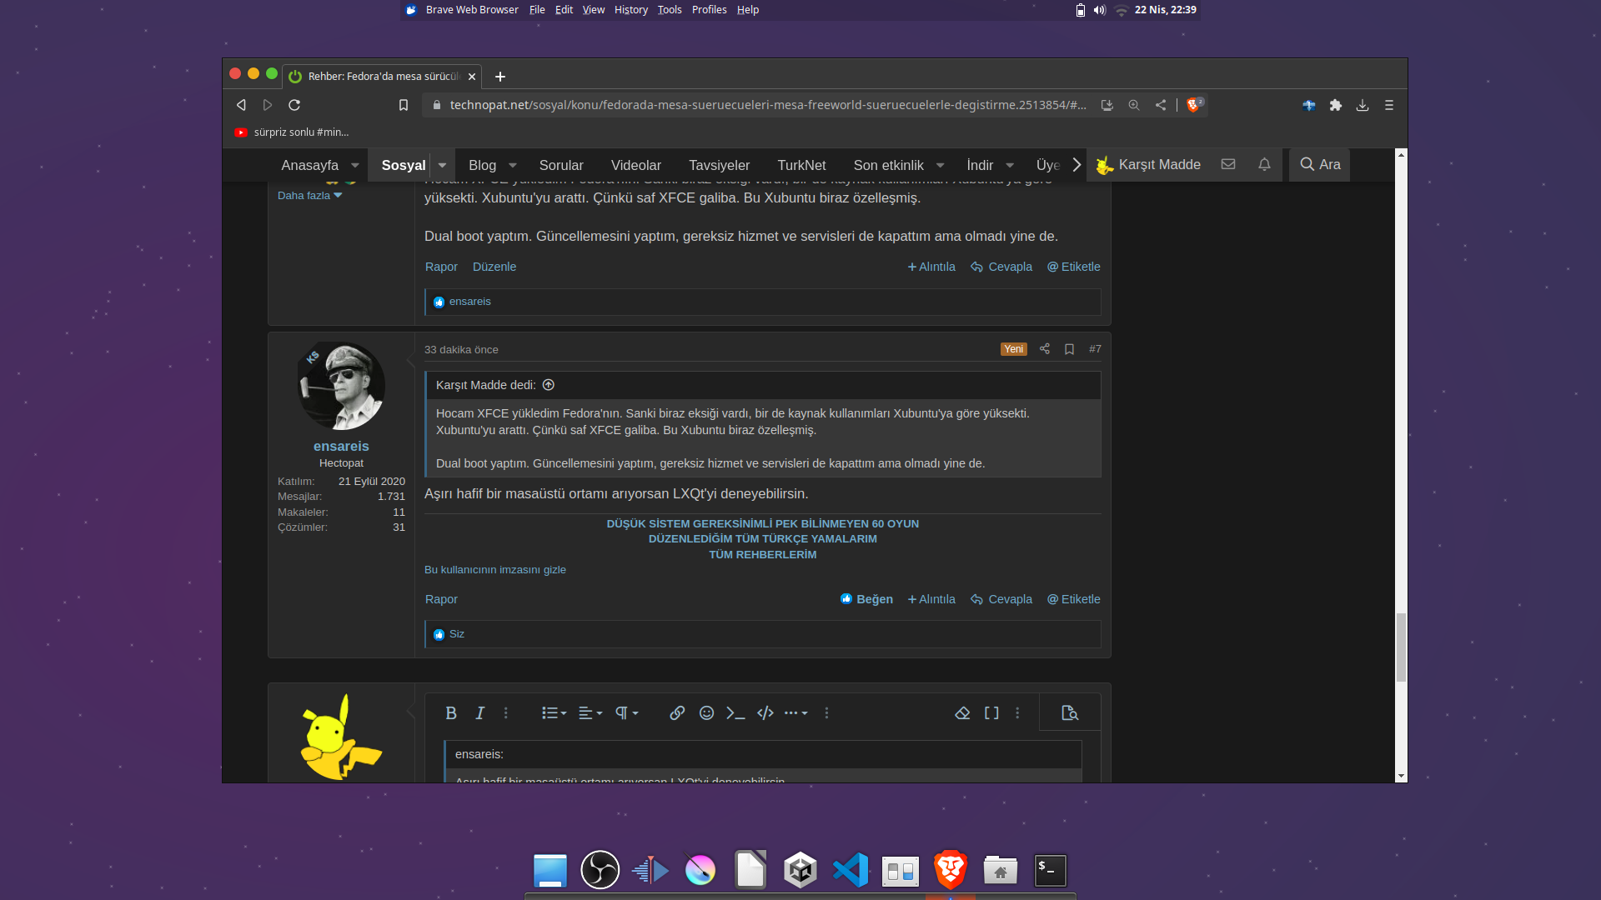Open the emoji picker in the editor
Image resolution: width=1601 pixels, height=900 pixels.
[x=706, y=713]
